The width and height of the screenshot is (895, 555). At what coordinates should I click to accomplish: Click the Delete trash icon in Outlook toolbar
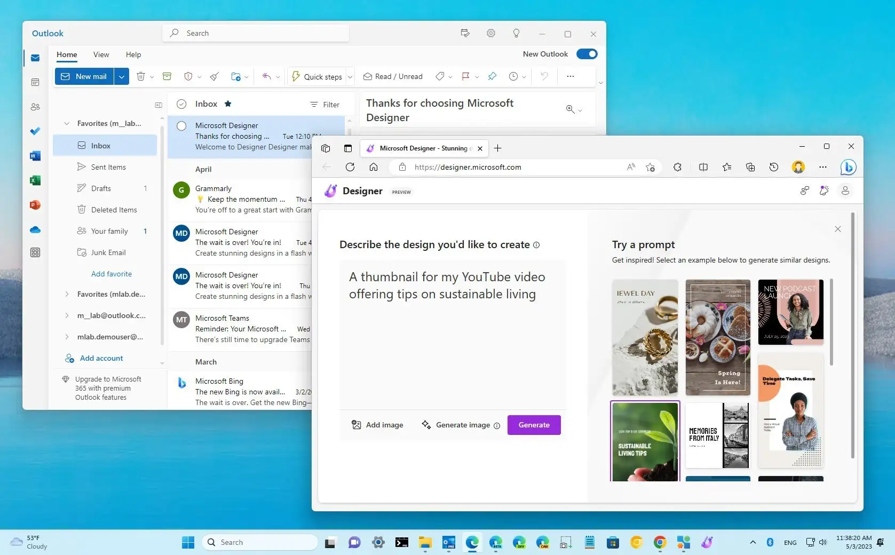(141, 76)
